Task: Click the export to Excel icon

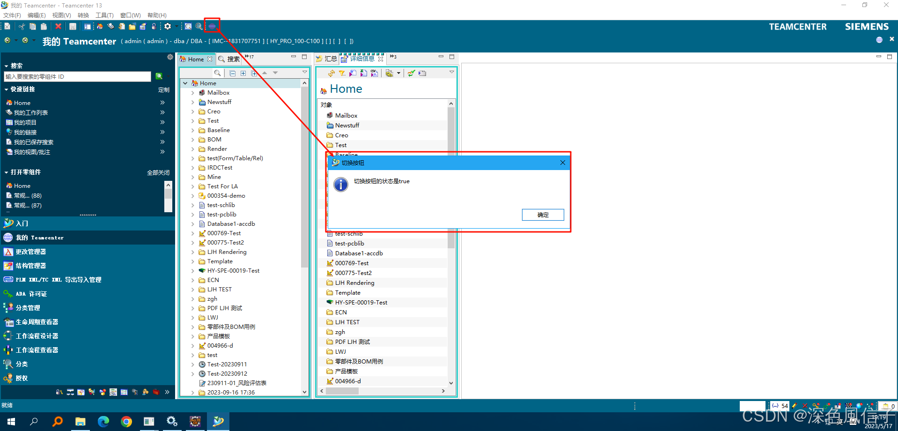Action: coord(364,73)
